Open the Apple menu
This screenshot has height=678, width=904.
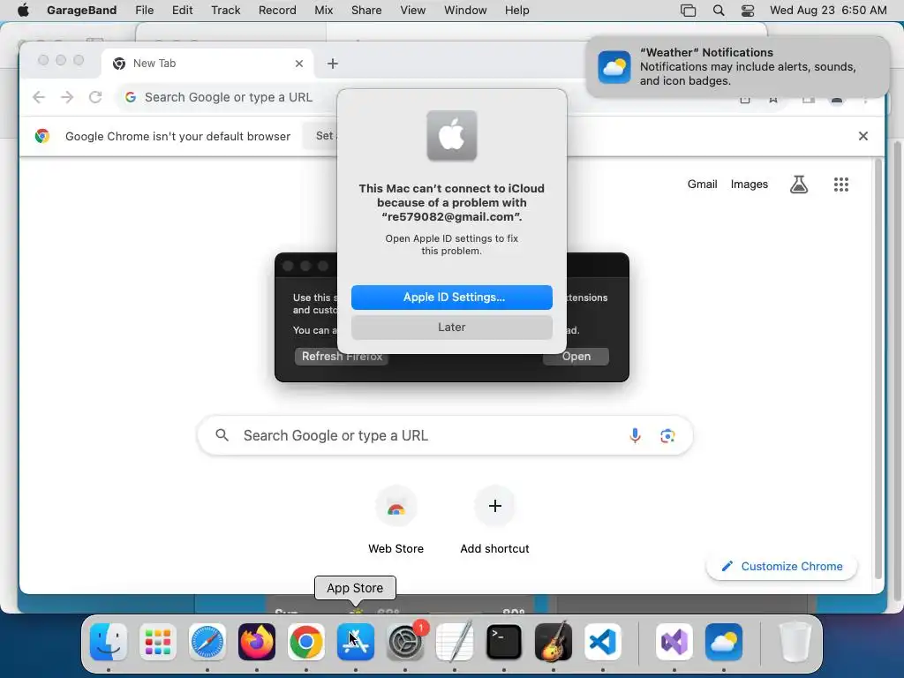pyautogui.click(x=23, y=11)
